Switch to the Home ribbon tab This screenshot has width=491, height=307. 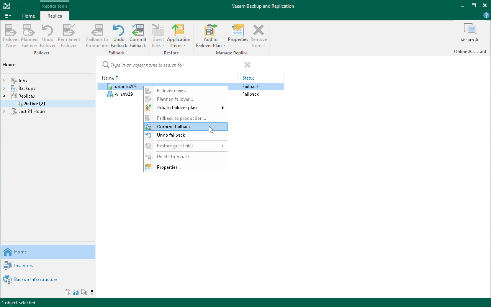29,16
